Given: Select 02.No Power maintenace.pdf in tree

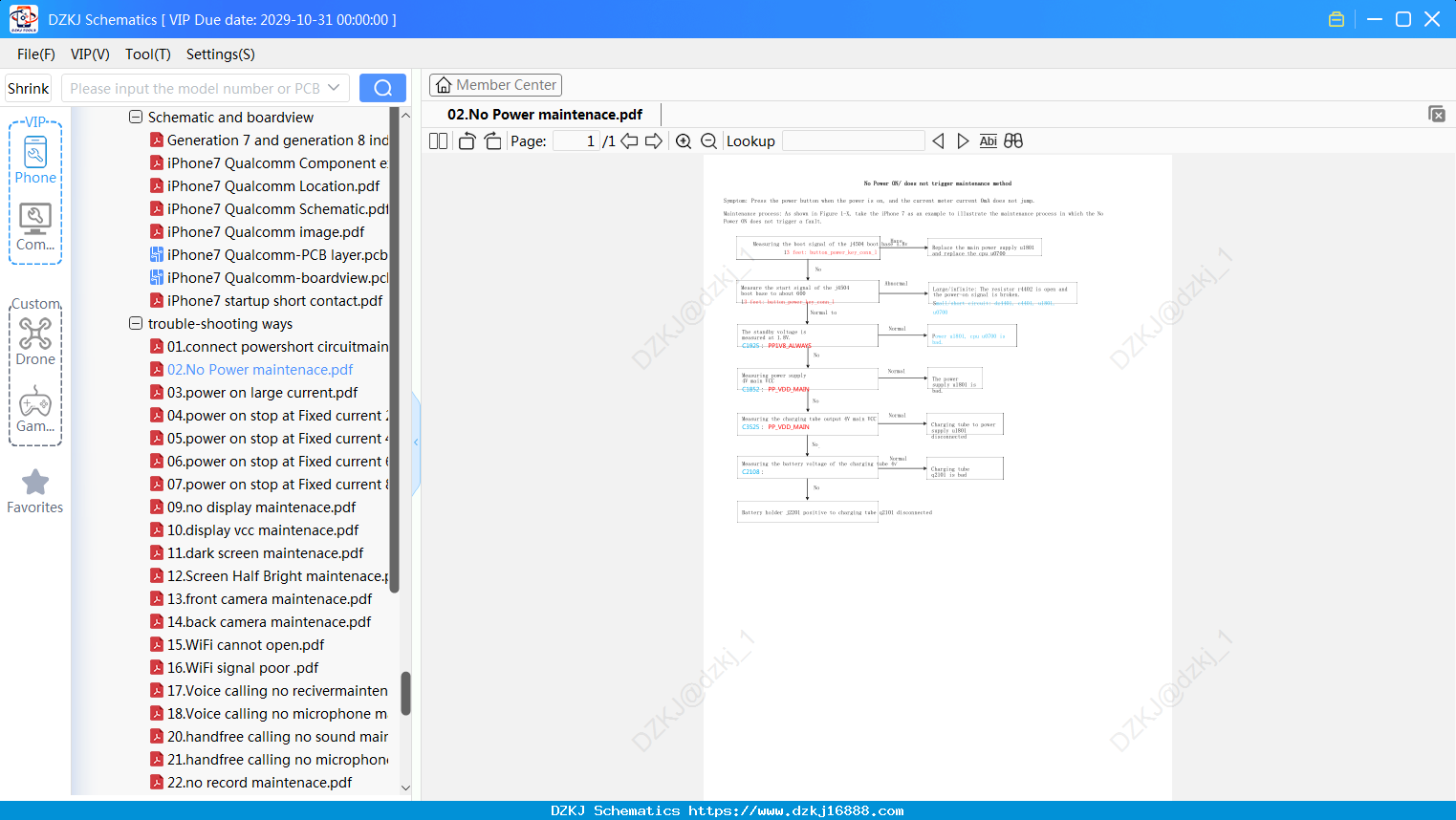Looking at the screenshot, I should [x=260, y=370].
